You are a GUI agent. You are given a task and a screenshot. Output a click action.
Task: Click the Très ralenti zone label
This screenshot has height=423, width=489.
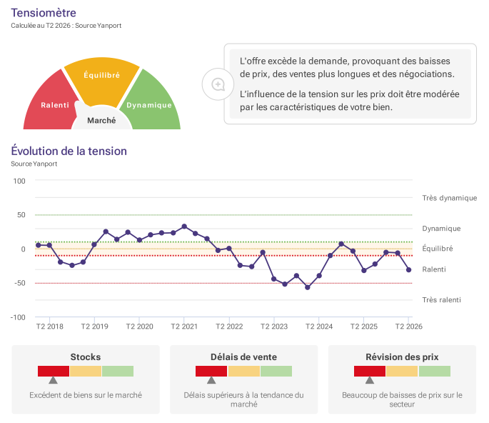(x=441, y=299)
